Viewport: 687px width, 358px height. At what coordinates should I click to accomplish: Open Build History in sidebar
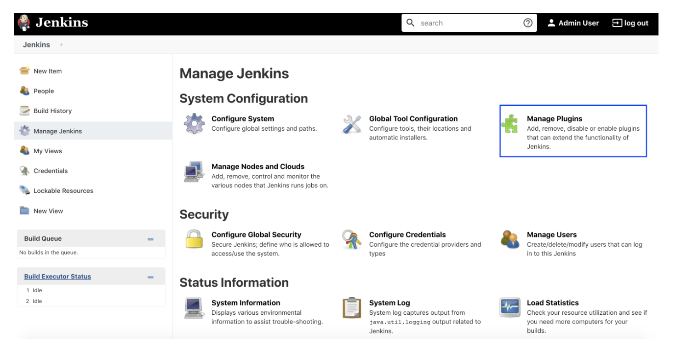[x=52, y=111]
